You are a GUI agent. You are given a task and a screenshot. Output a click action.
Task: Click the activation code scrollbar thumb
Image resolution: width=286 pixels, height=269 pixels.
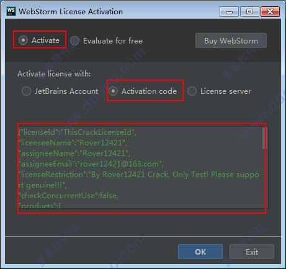(264, 138)
